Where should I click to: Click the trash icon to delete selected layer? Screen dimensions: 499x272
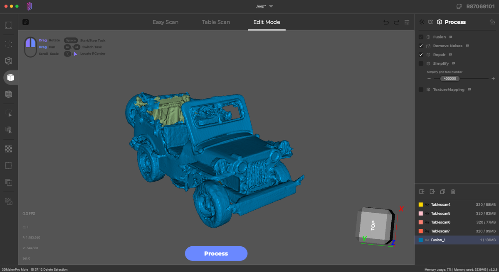(453, 192)
